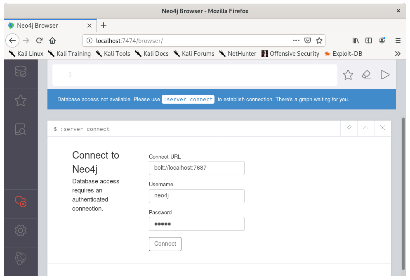The height and width of the screenshot is (280, 410).
Task: Click the Connect button
Action: [x=165, y=244]
